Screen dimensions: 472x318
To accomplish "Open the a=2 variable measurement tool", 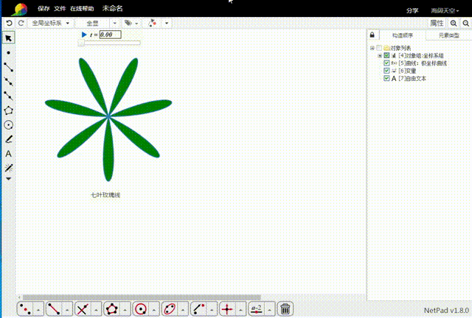I will pos(256,308).
